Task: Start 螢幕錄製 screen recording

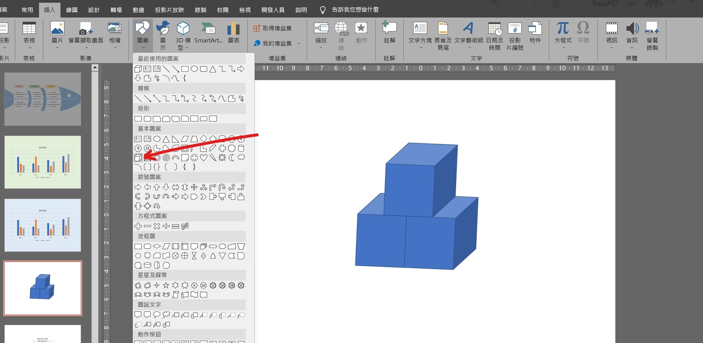Action: tap(652, 36)
